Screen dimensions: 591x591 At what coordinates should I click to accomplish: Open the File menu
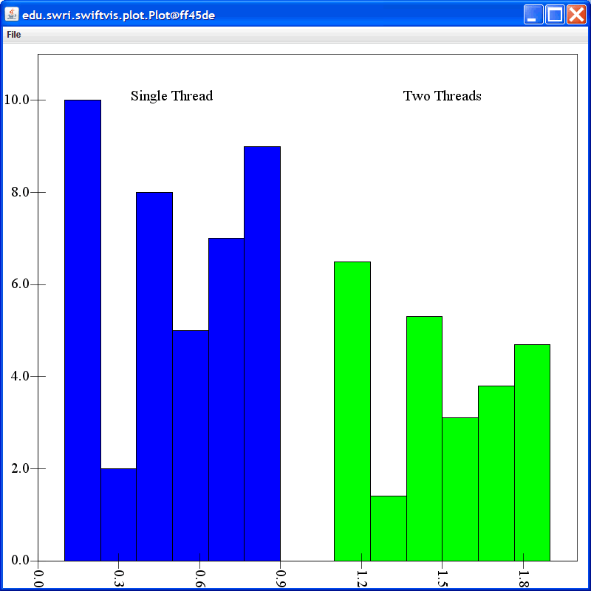13,35
